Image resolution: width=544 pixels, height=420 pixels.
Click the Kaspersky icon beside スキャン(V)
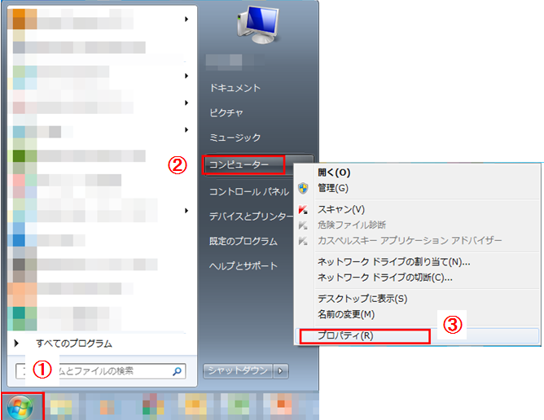pos(304,209)
